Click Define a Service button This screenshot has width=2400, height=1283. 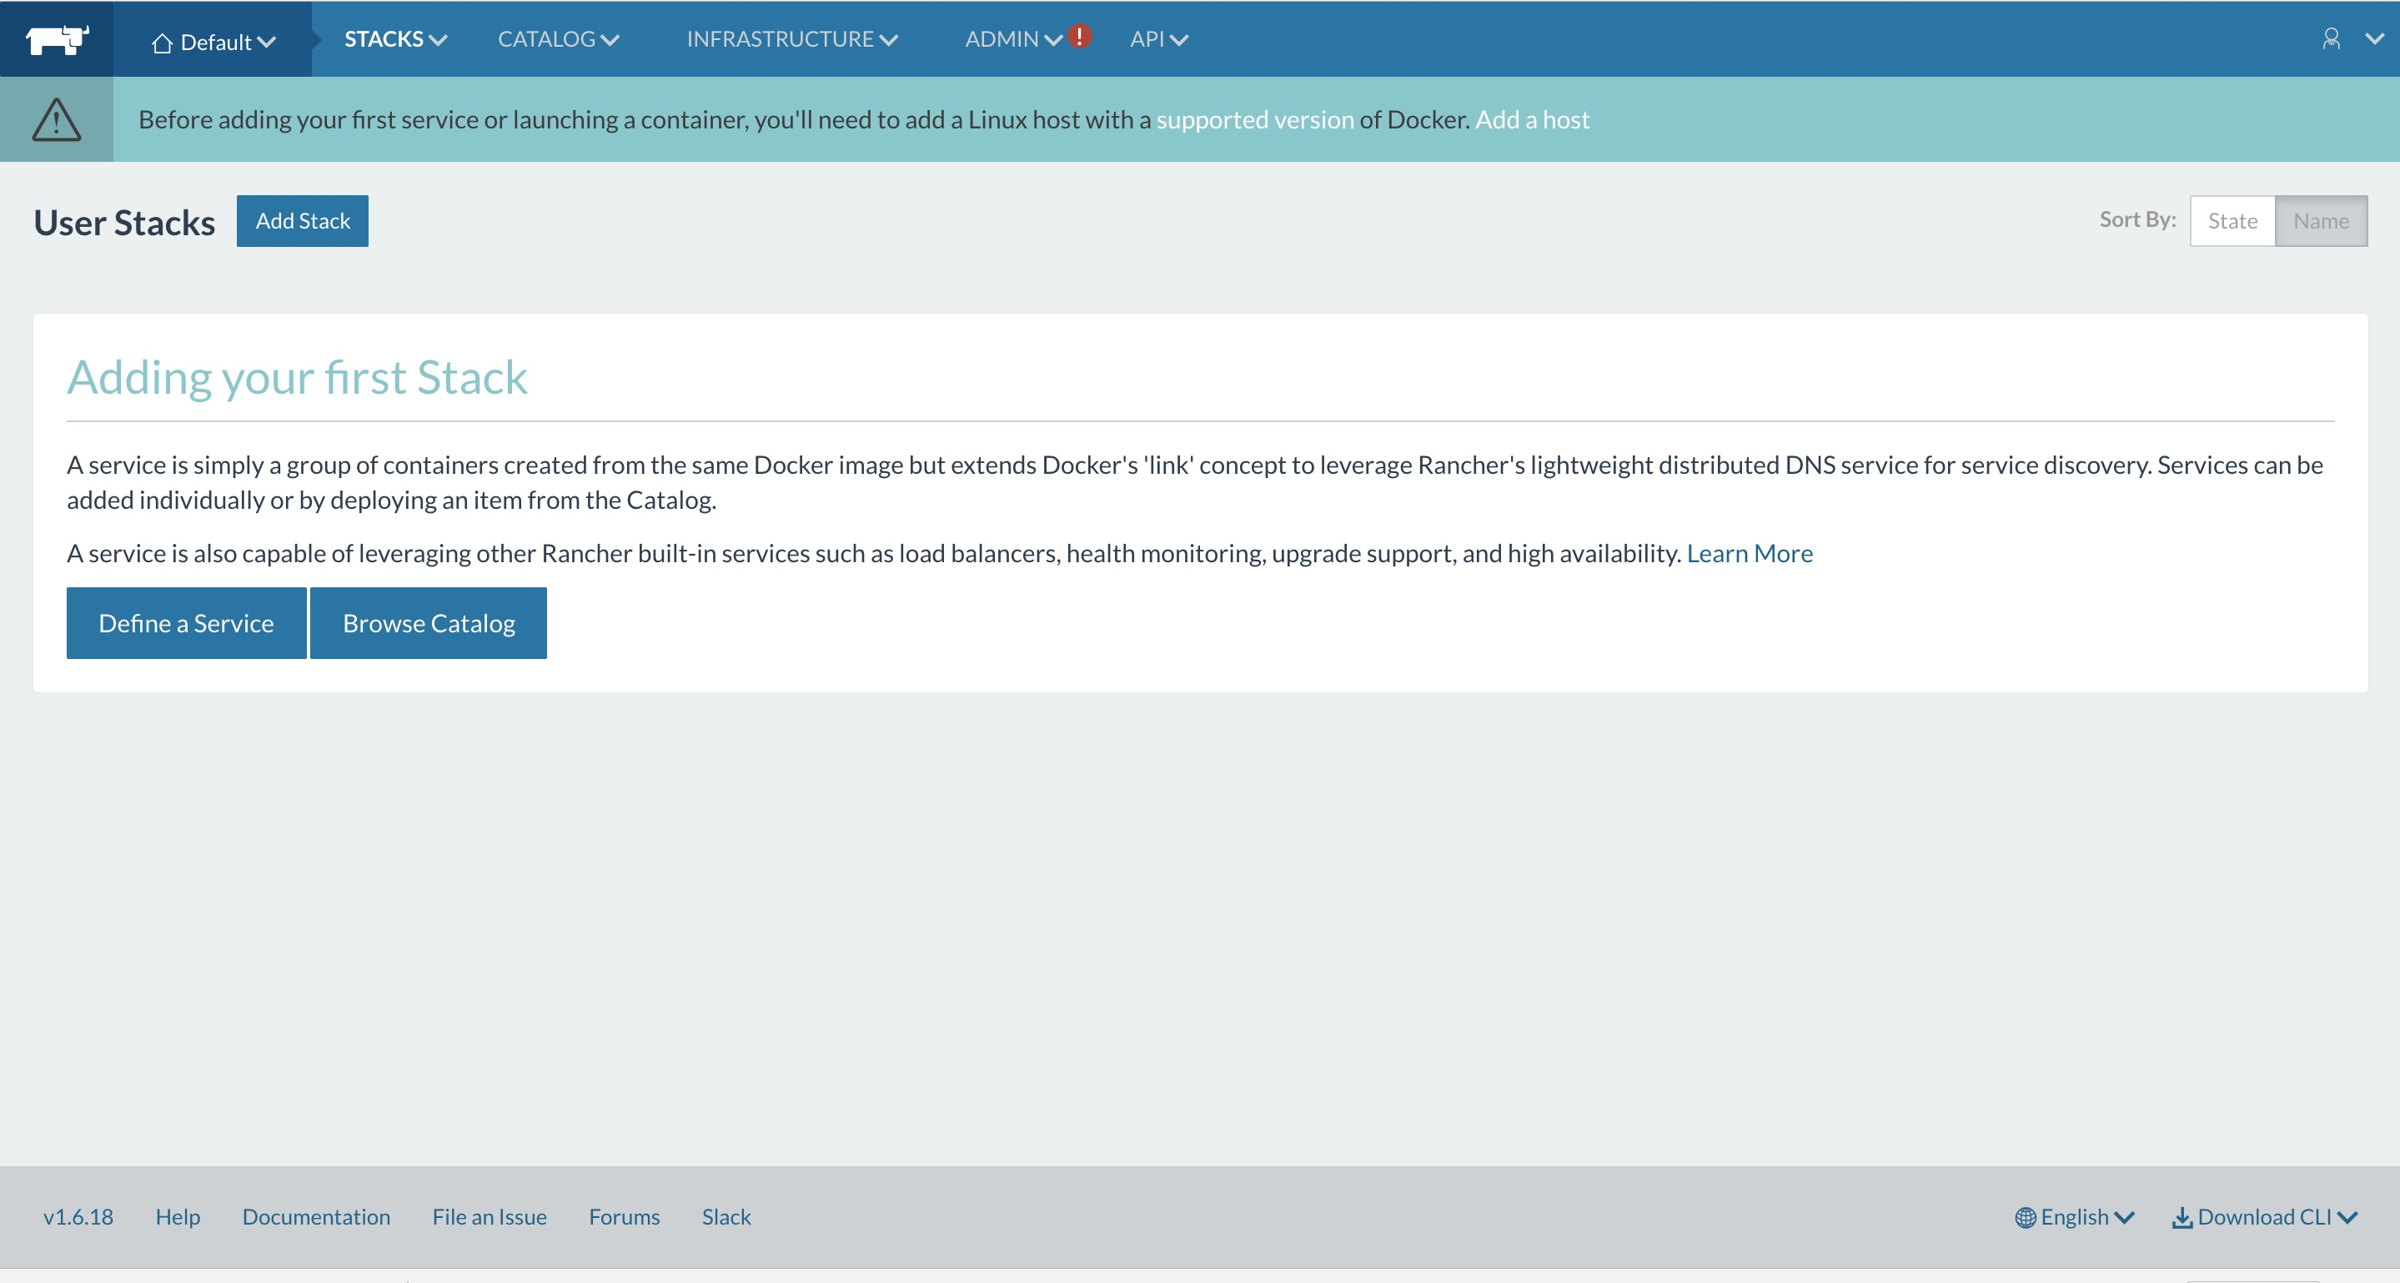tap(186, 623)
